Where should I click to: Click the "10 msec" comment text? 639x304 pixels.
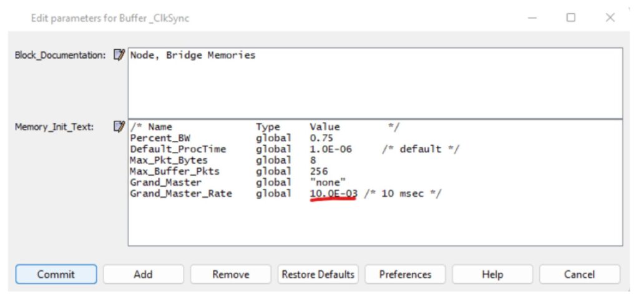pos(402,194)
